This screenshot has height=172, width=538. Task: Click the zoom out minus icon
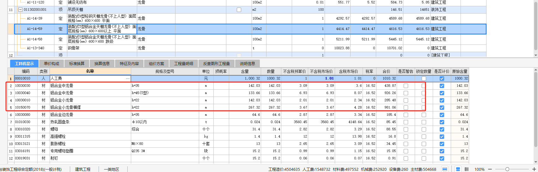490,169
